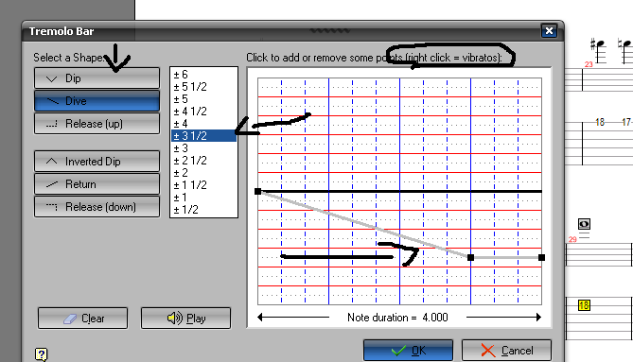Viewport: 633px width, 362px height.
Task: Choose the Return shape
Action: coord(97,183)
